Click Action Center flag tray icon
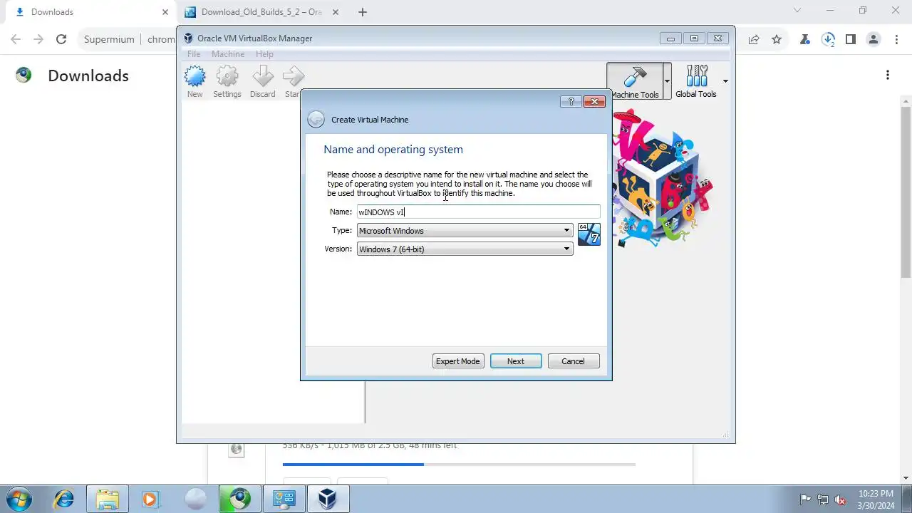912x513 pixels. [x=806, y=499]
